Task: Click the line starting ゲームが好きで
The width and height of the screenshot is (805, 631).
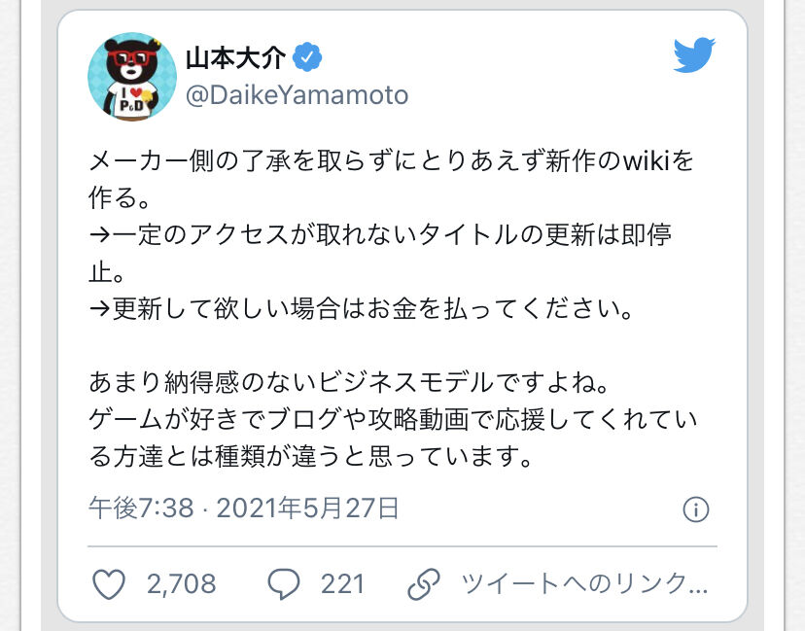Action: [x=393, y=419]
